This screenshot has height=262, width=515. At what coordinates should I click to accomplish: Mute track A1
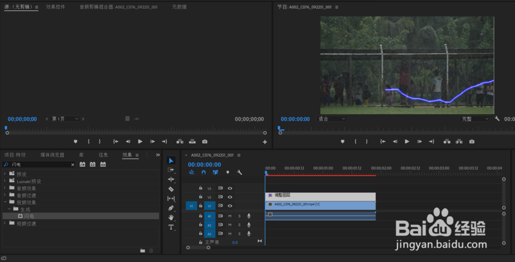point(230,216)
